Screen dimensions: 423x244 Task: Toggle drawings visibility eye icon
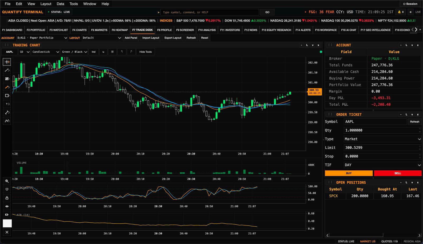(7, 206)
